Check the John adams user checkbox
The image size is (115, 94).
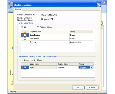coord(25,39)
